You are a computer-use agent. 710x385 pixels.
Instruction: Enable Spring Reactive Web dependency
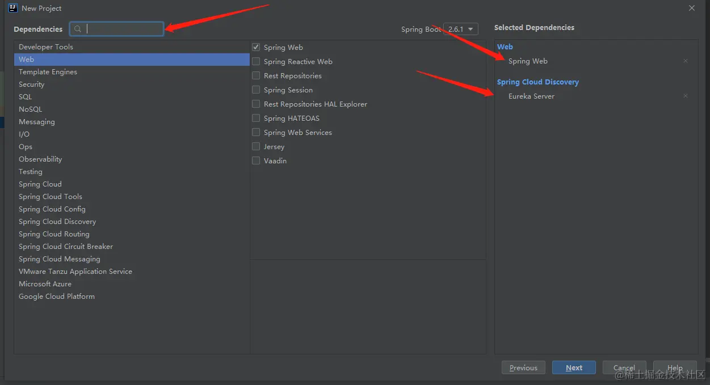coord(256,61)
